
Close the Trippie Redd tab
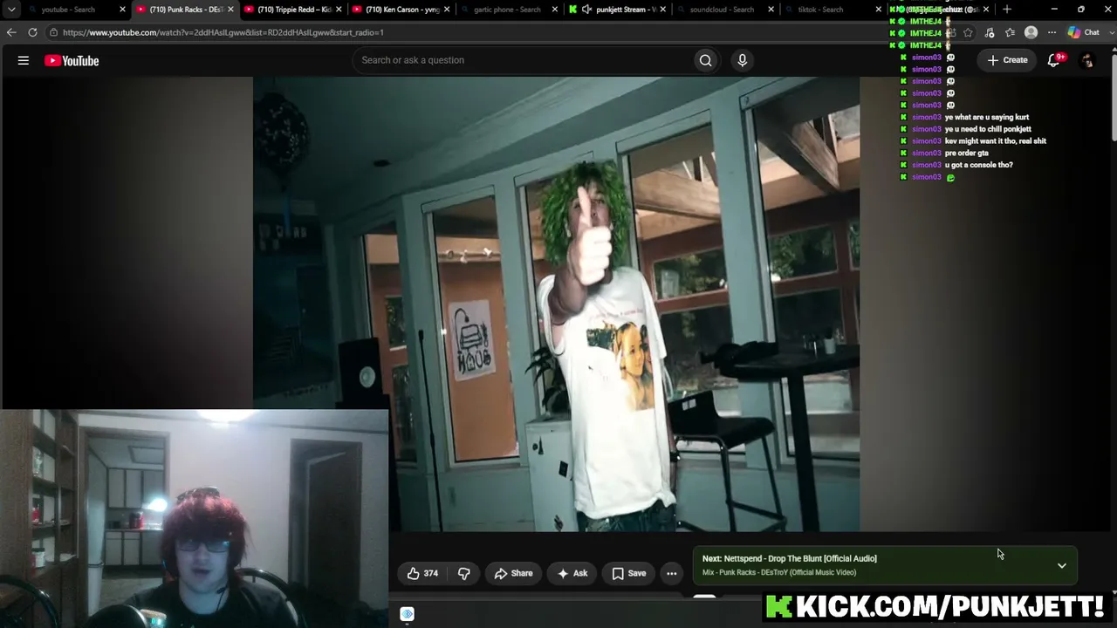[339, 10]
